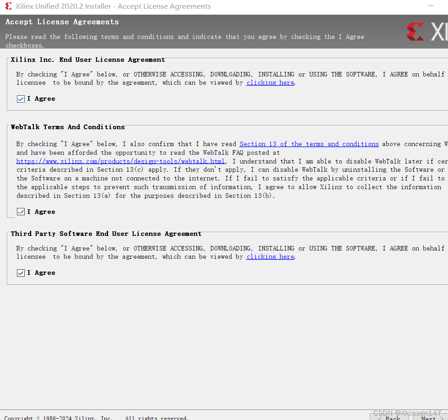Go to the Next installer step
The height and width of the screenshot is (420, 448).
click(x=431, y=418)
